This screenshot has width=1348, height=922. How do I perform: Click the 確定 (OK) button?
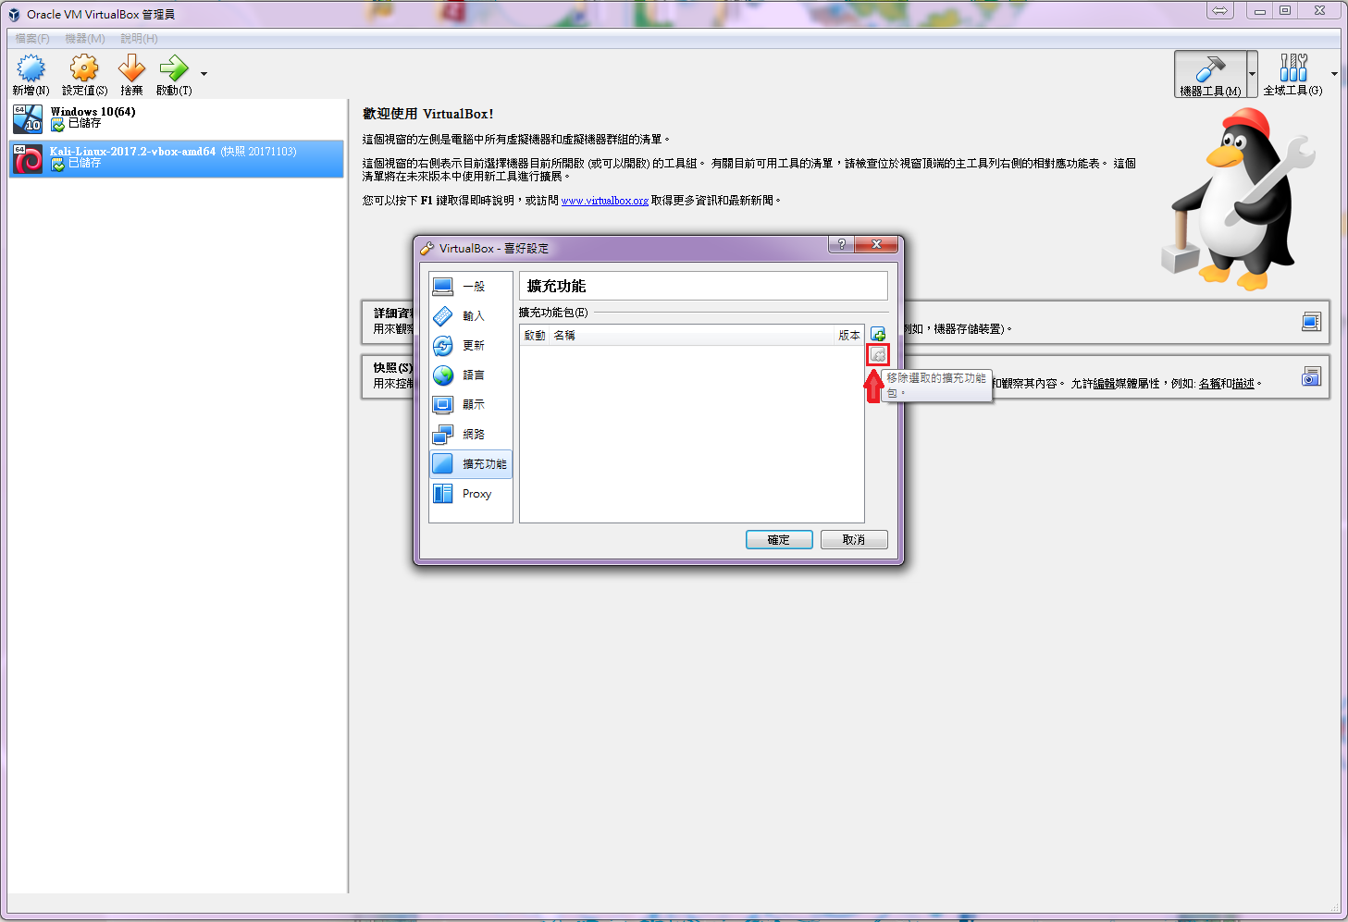[779, 540]
